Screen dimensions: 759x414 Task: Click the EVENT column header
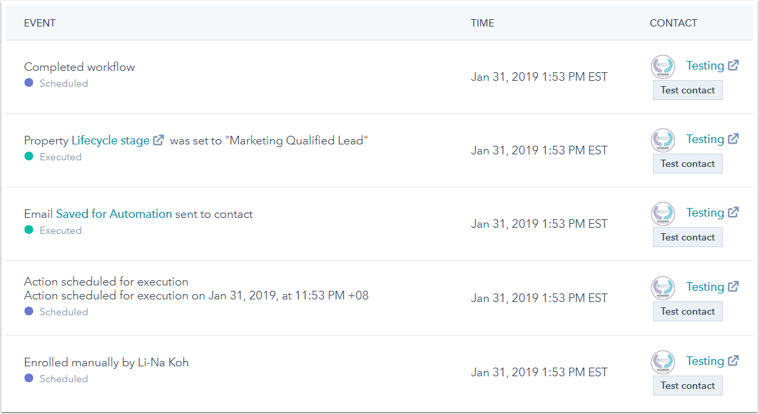40,23
